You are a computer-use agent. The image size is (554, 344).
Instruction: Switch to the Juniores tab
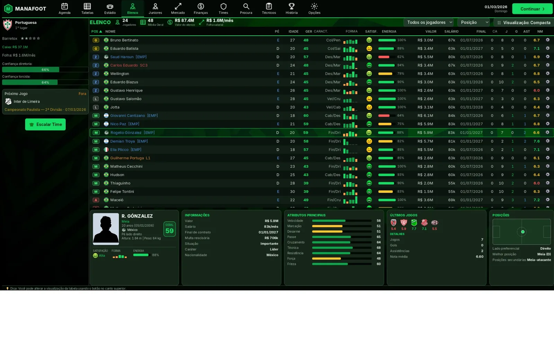(x=155, y=9)
